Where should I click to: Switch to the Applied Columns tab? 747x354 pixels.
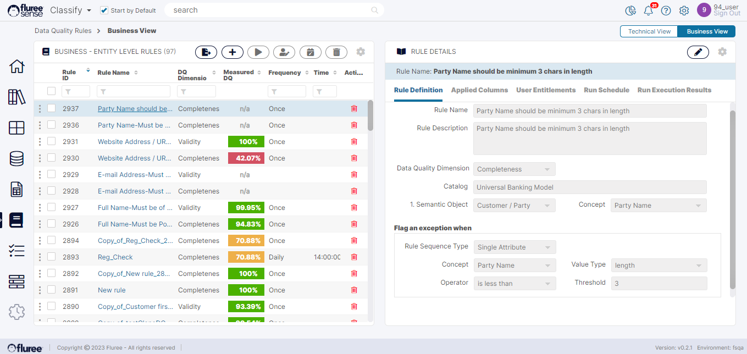tap(479, 90)
